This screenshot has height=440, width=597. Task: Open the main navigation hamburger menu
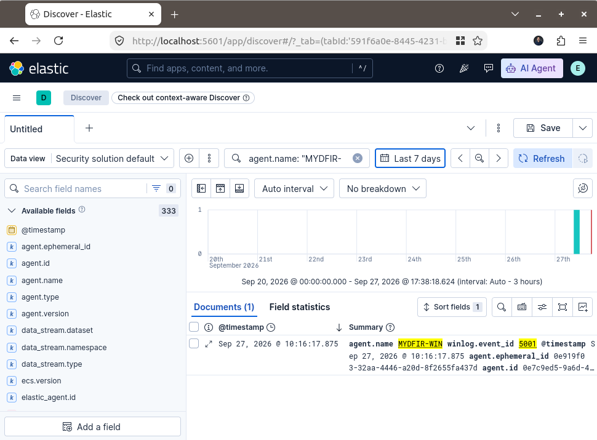pos(17,98)
